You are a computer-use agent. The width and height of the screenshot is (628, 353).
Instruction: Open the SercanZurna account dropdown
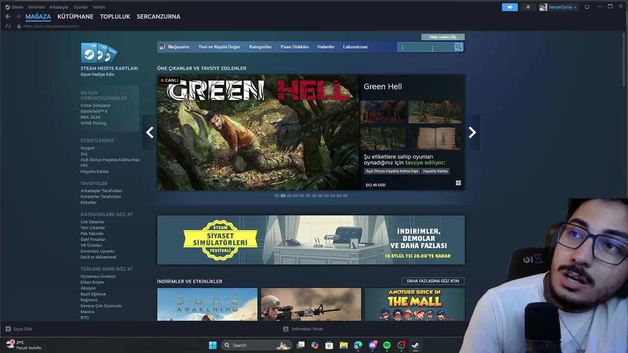(x=558, y=7)
